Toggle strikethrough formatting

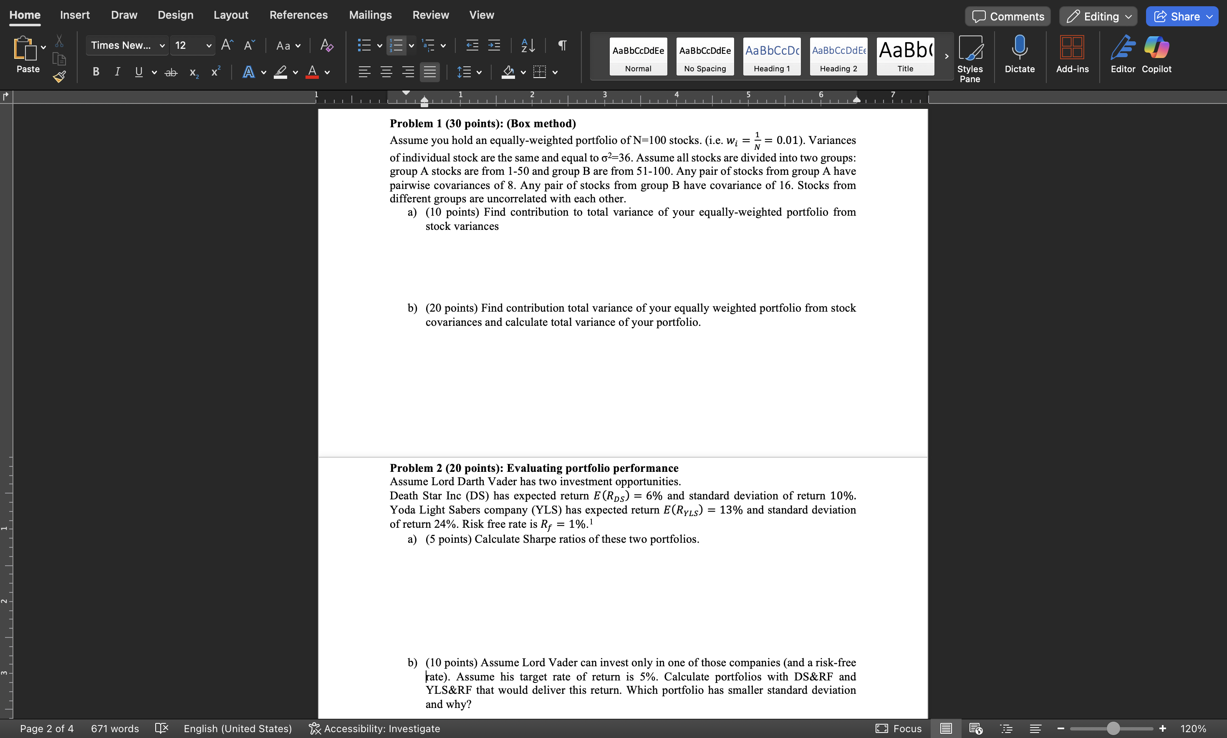point(171,73)
